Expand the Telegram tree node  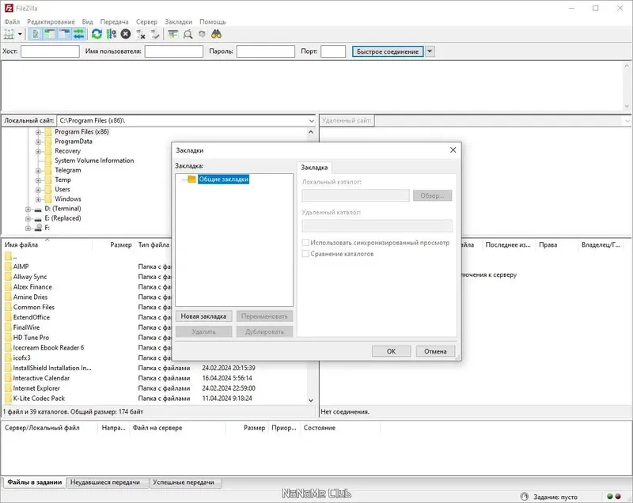(38, 170)
